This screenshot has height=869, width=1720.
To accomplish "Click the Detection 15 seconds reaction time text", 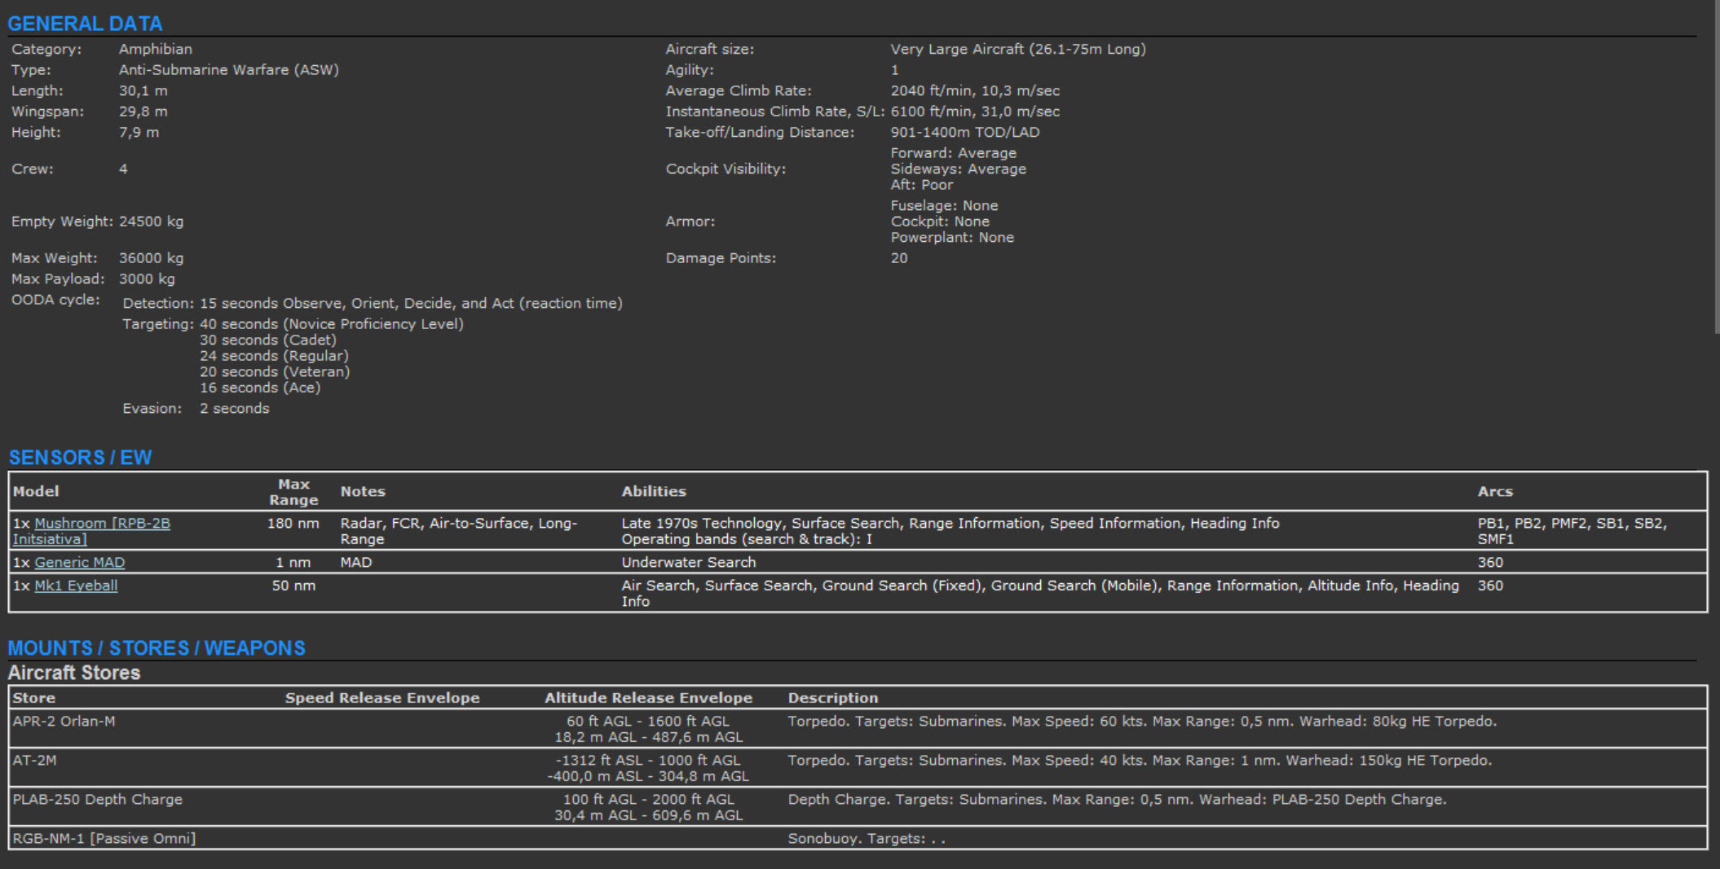I will tap(411, 304).
